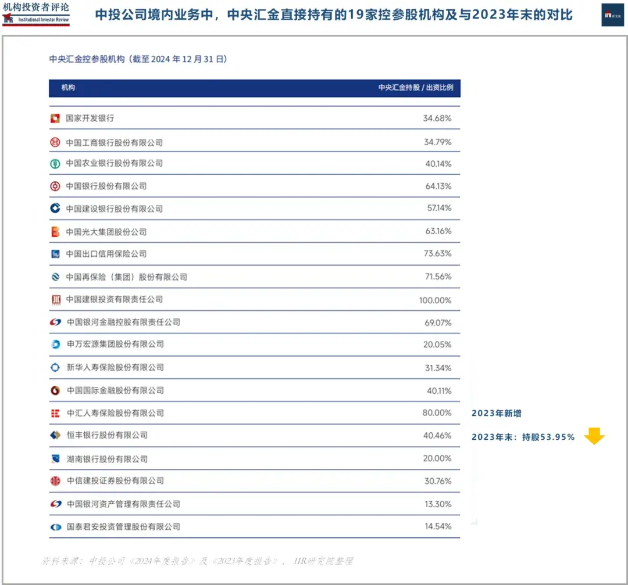Select the 中国农业银行股份有限公司 name text
This screenshot has height=585, width=628.
click(x=115, y=163)
